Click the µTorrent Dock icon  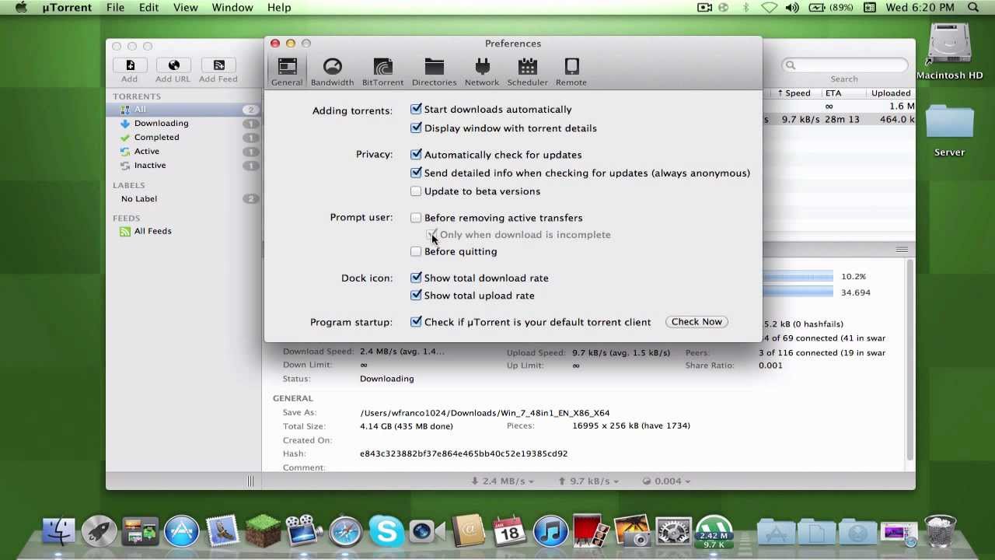714,531
